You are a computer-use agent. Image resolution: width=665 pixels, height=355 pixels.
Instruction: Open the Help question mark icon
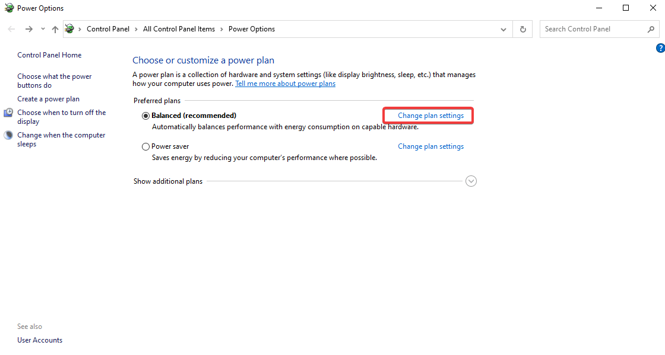(660, 48)
